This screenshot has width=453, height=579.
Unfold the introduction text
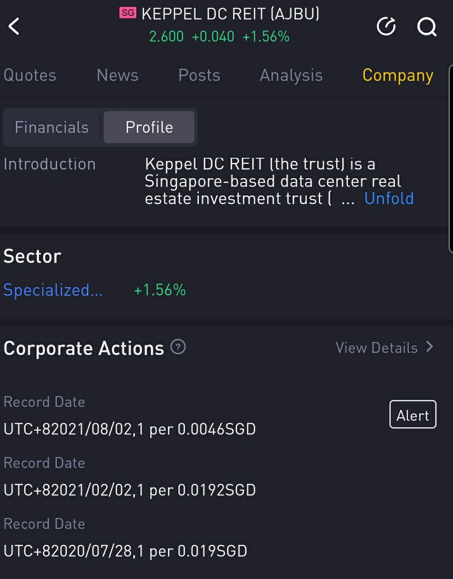(x=389, y=198)
